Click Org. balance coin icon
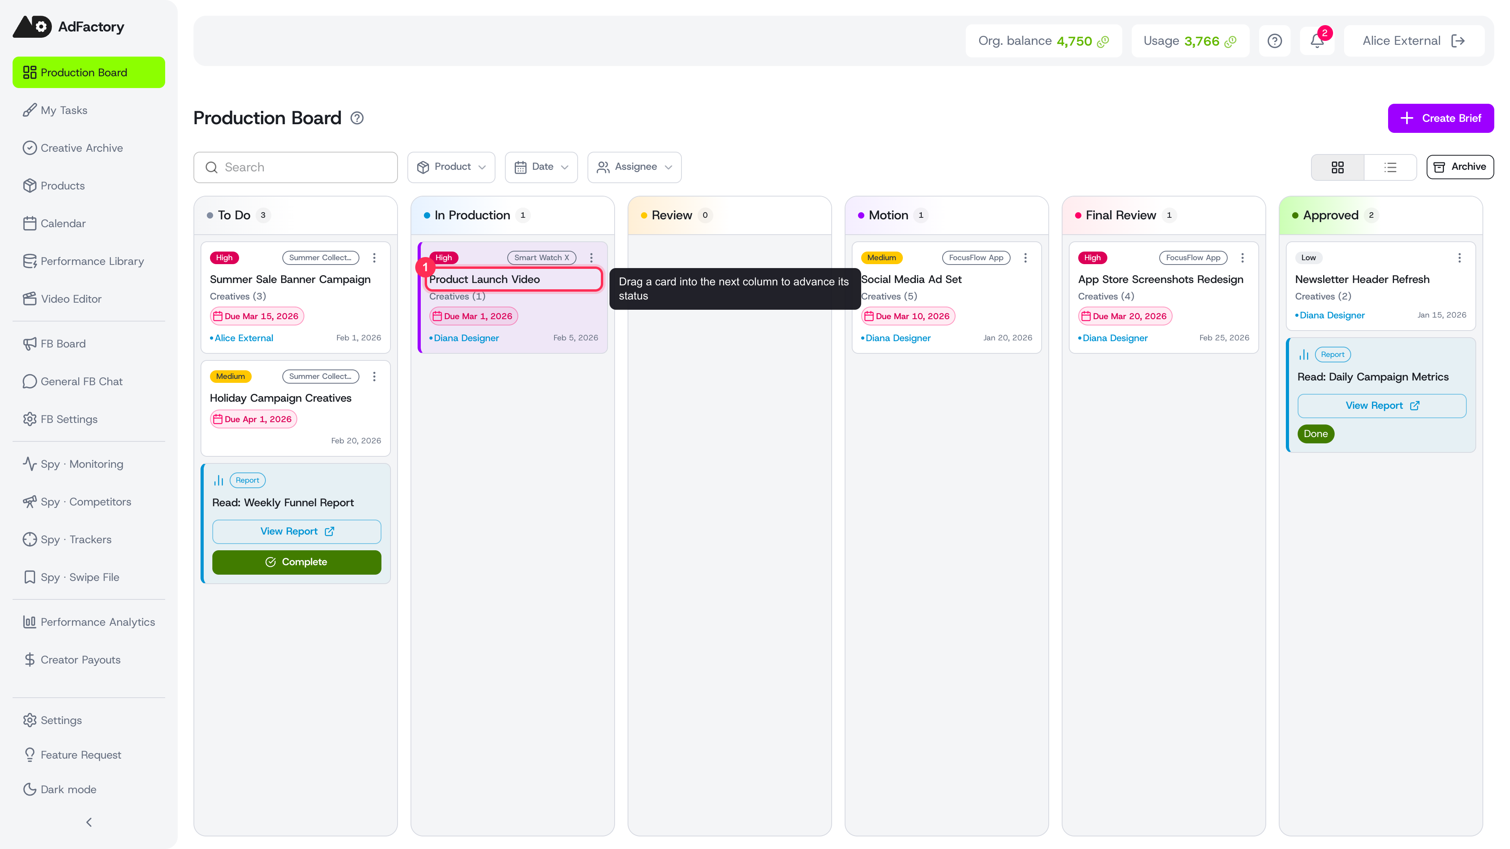1510x849 pixels. 1103,41
